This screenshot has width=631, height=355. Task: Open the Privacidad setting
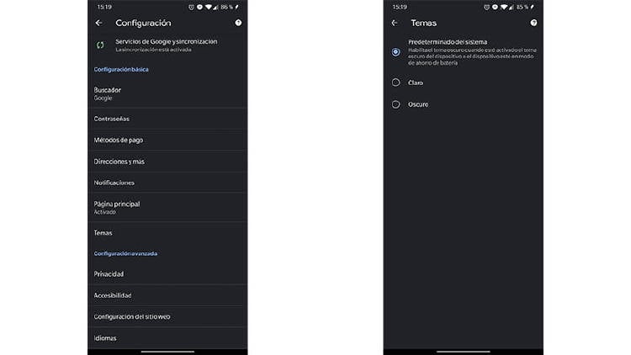point(167,274)
